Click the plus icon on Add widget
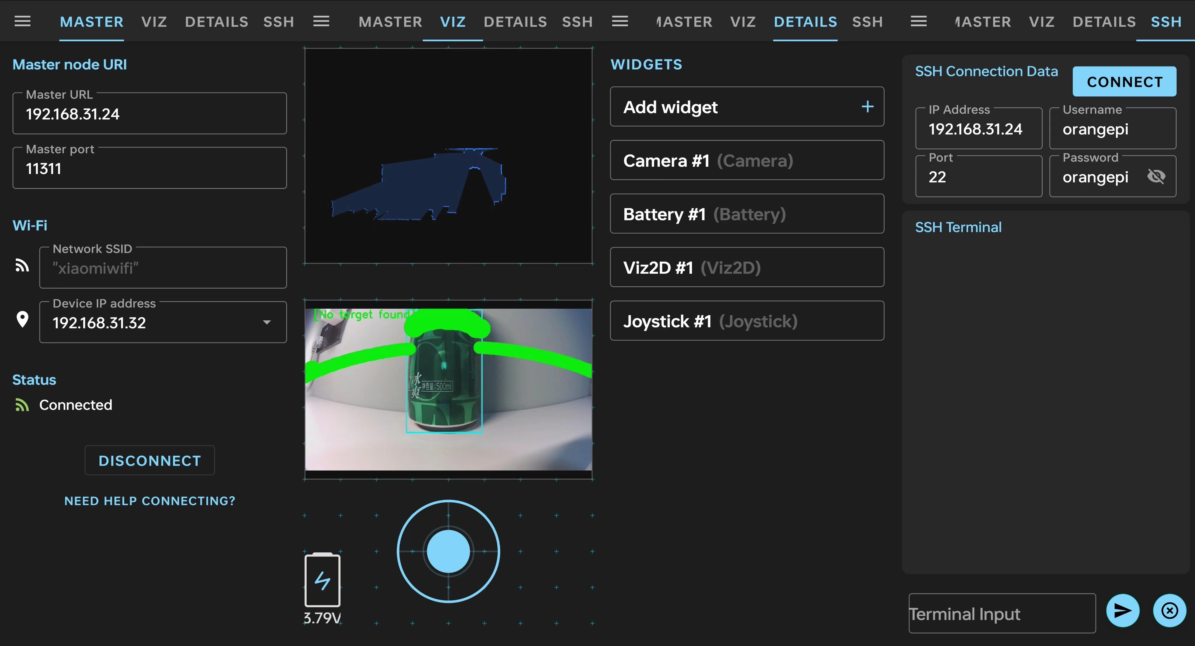Viewport: 1195px width, 646px height. click(x=867, y=107)
